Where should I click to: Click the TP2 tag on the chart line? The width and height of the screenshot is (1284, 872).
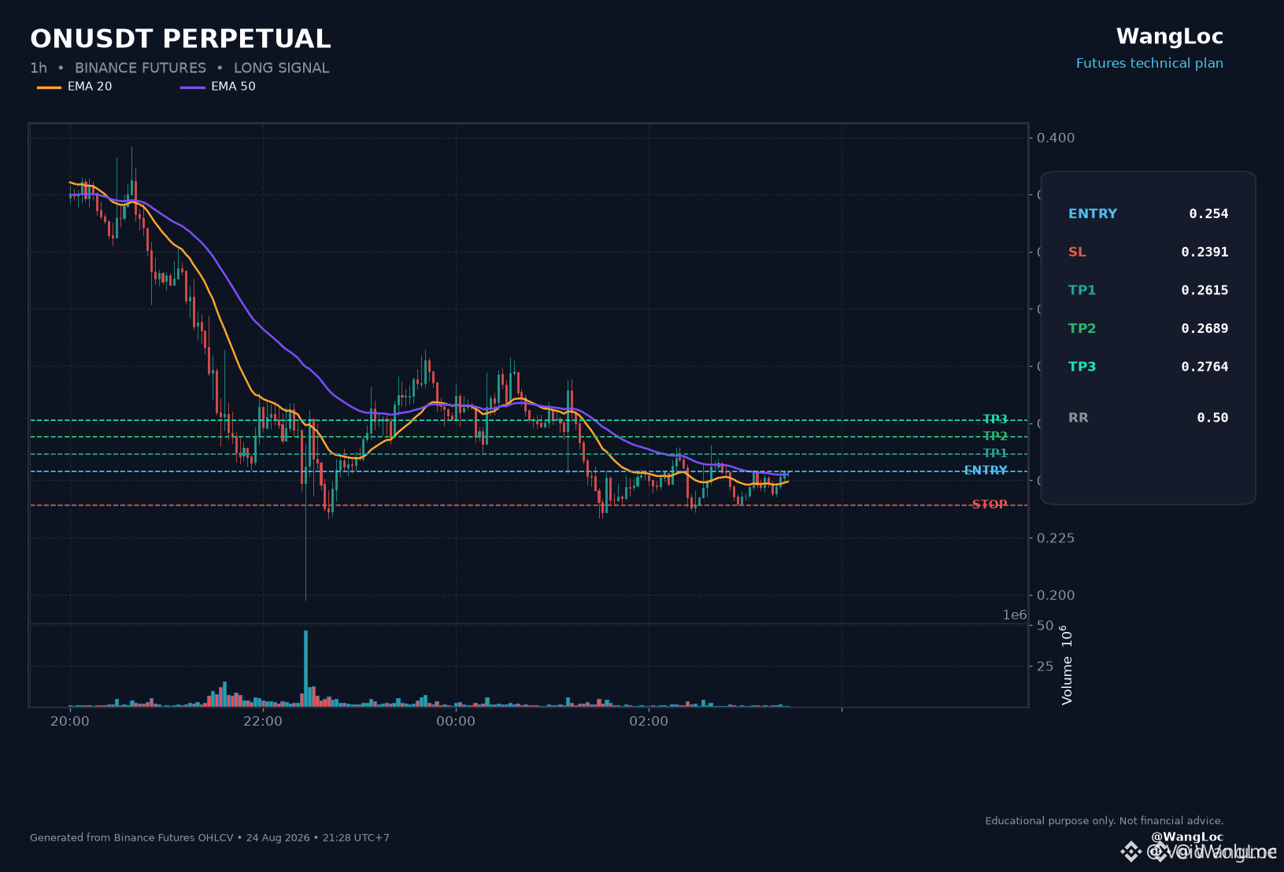995,436
